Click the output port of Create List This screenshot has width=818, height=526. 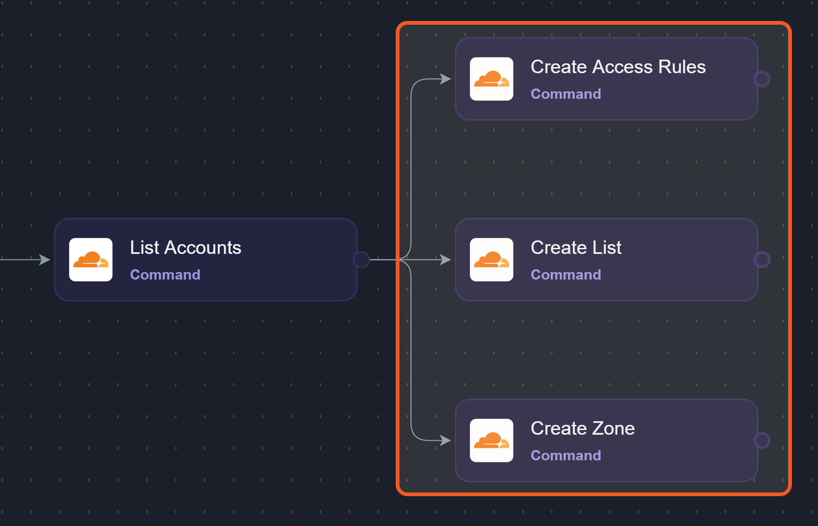[762, 260]
